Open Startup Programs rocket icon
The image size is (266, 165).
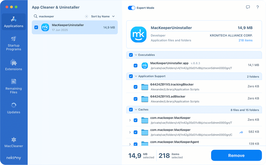(x=14, y=39)
